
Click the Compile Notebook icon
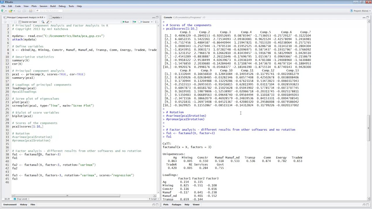tap(157, 22)
